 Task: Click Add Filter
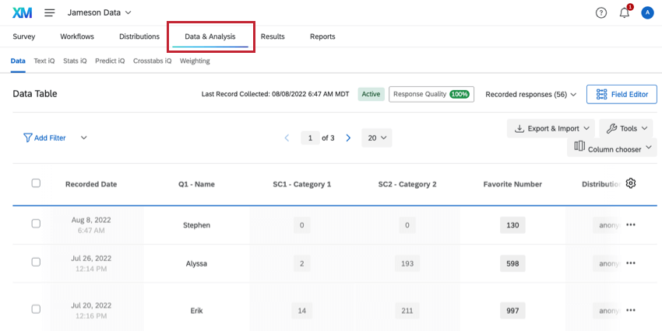click(x=45, y=138)
